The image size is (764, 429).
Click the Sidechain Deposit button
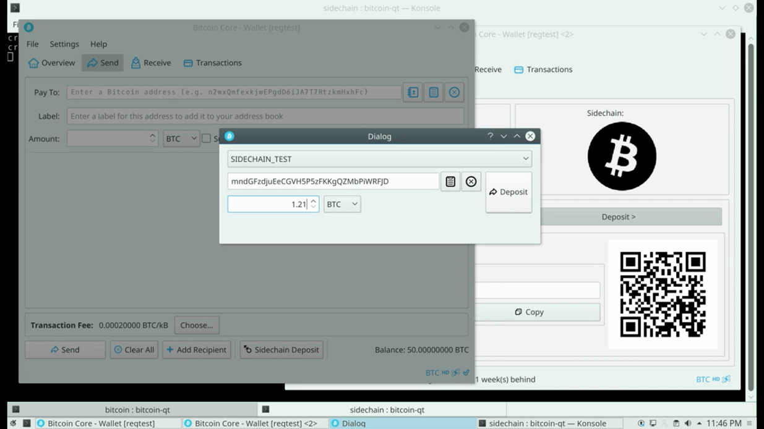click(281, 350)
